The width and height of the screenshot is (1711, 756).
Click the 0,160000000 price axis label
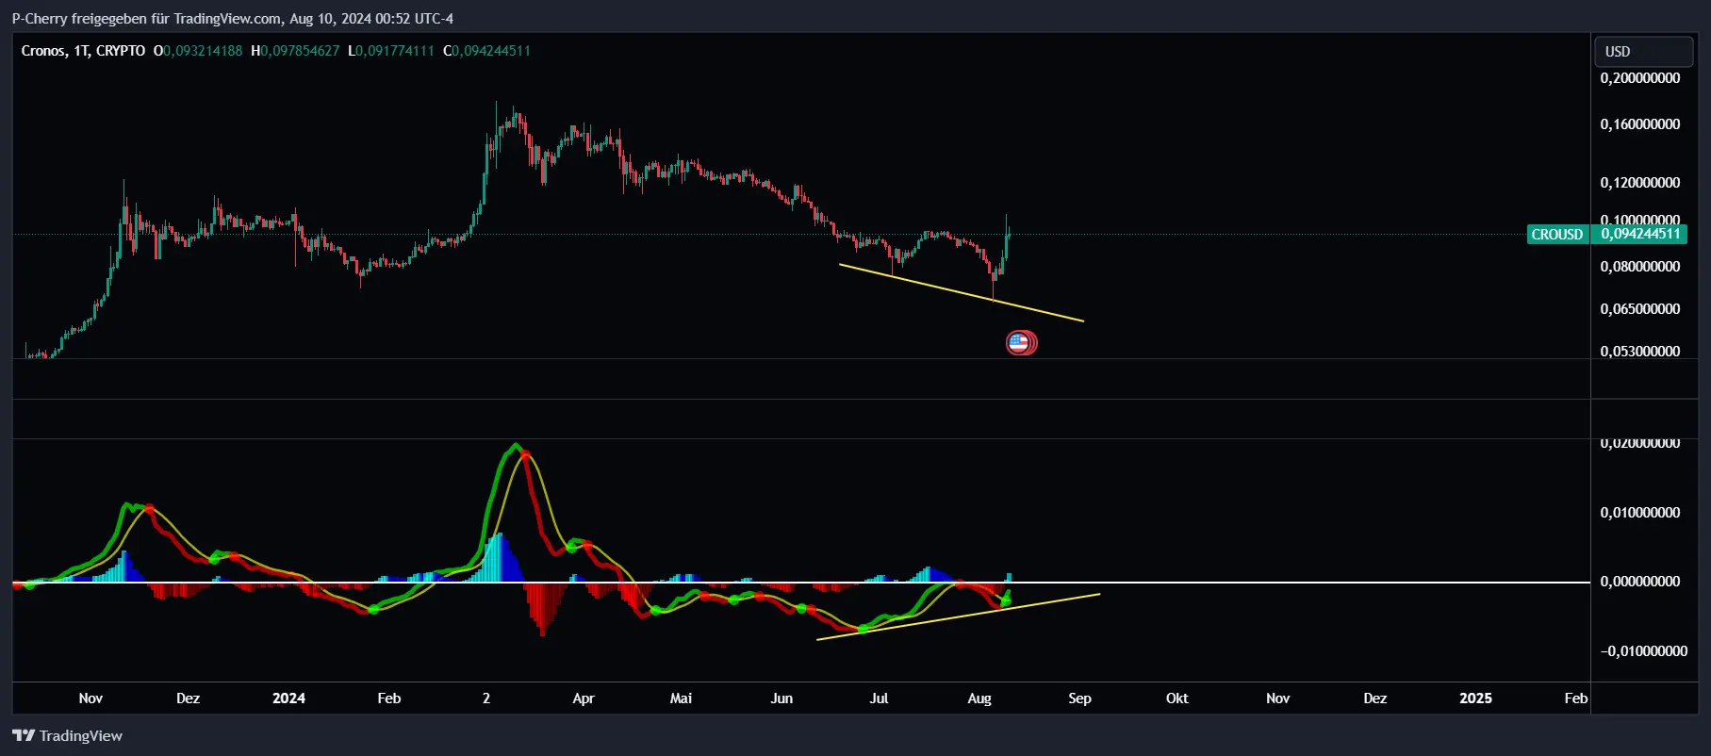tap(1640, 124)
